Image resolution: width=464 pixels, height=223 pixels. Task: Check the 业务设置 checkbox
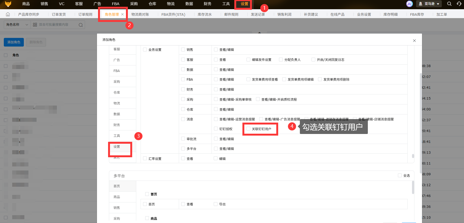[x=145, y=50]
